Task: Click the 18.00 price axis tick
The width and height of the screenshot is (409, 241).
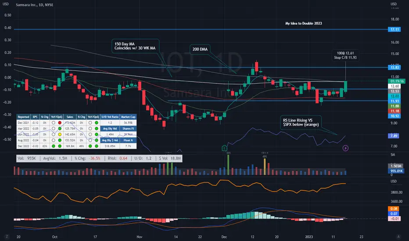Action: tap(395, 19)
